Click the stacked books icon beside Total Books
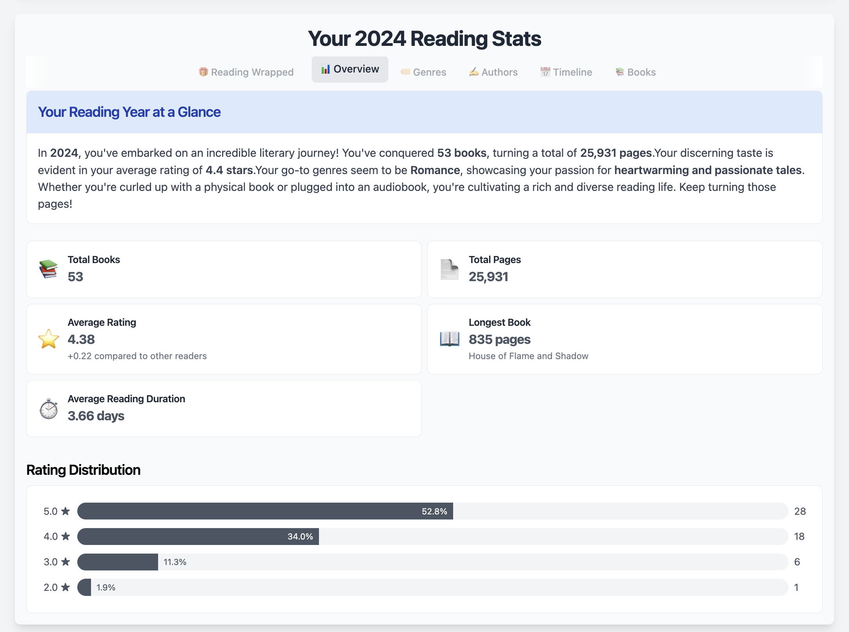 49,269
